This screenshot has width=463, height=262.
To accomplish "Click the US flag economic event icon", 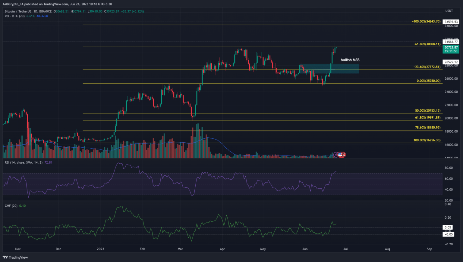I will click(x=340, y=155).
